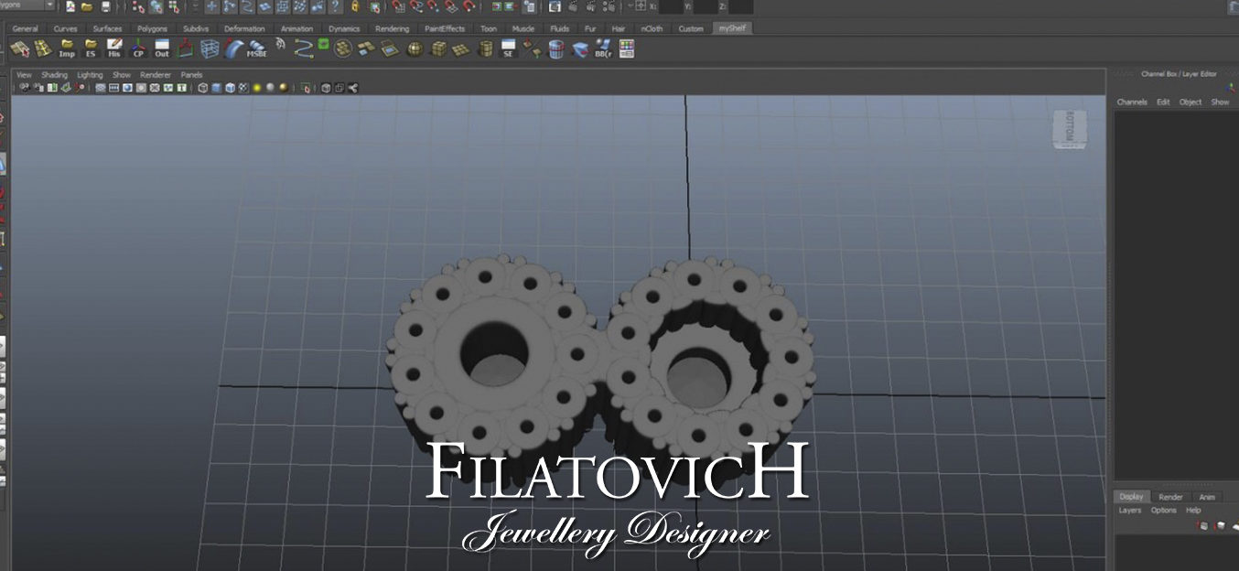
Task: Toggle smooth shade all in panel toolbar
Action: [x=216, y=88]
